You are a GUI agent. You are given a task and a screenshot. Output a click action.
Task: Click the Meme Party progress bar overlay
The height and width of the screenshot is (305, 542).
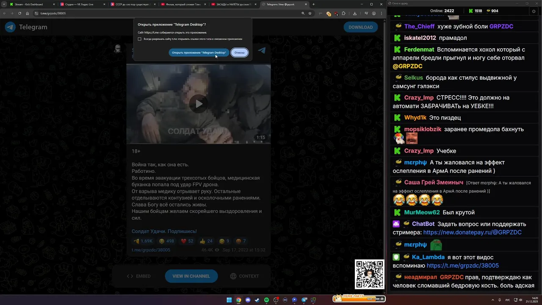coord(359,299)
